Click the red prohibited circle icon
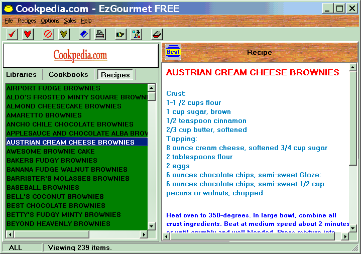Screen dimensions: 361x254 (48, 34)
